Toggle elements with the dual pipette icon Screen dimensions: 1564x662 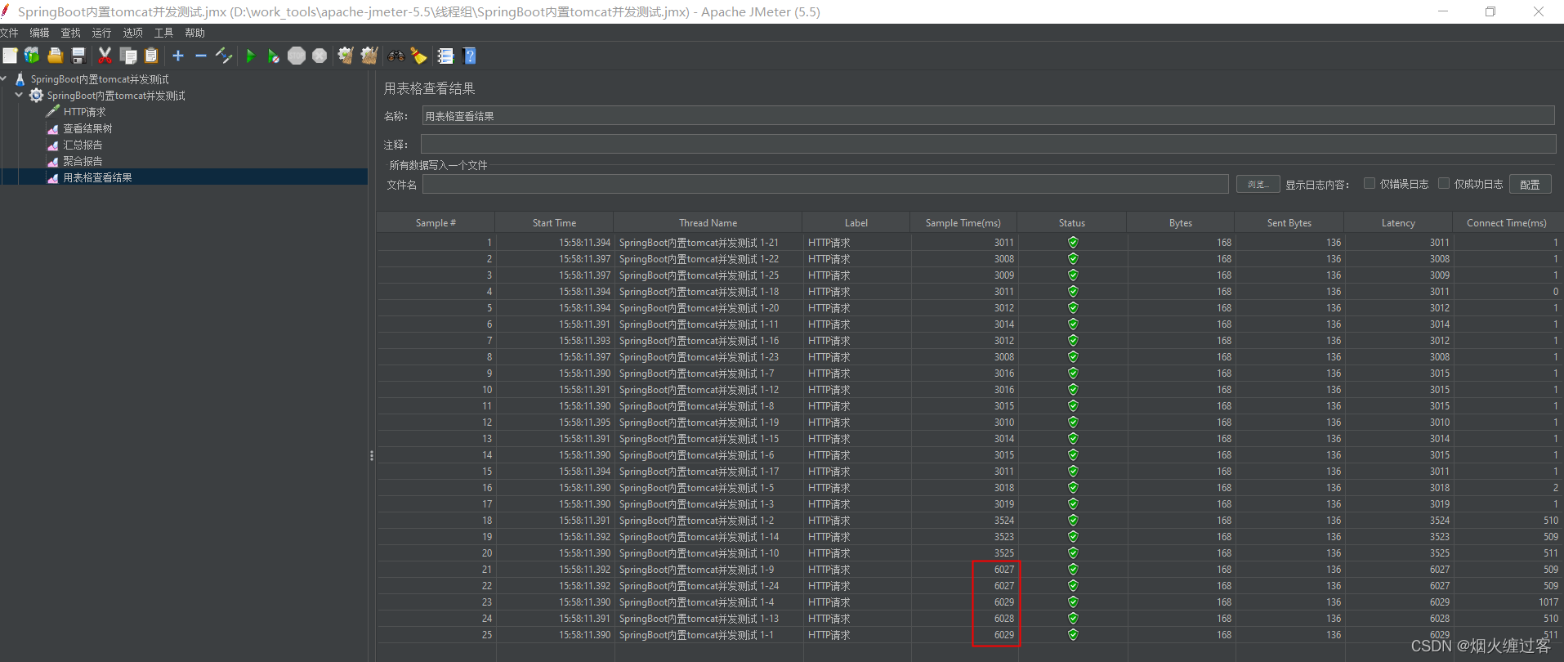pyautogui.click(x=224, y=56)
